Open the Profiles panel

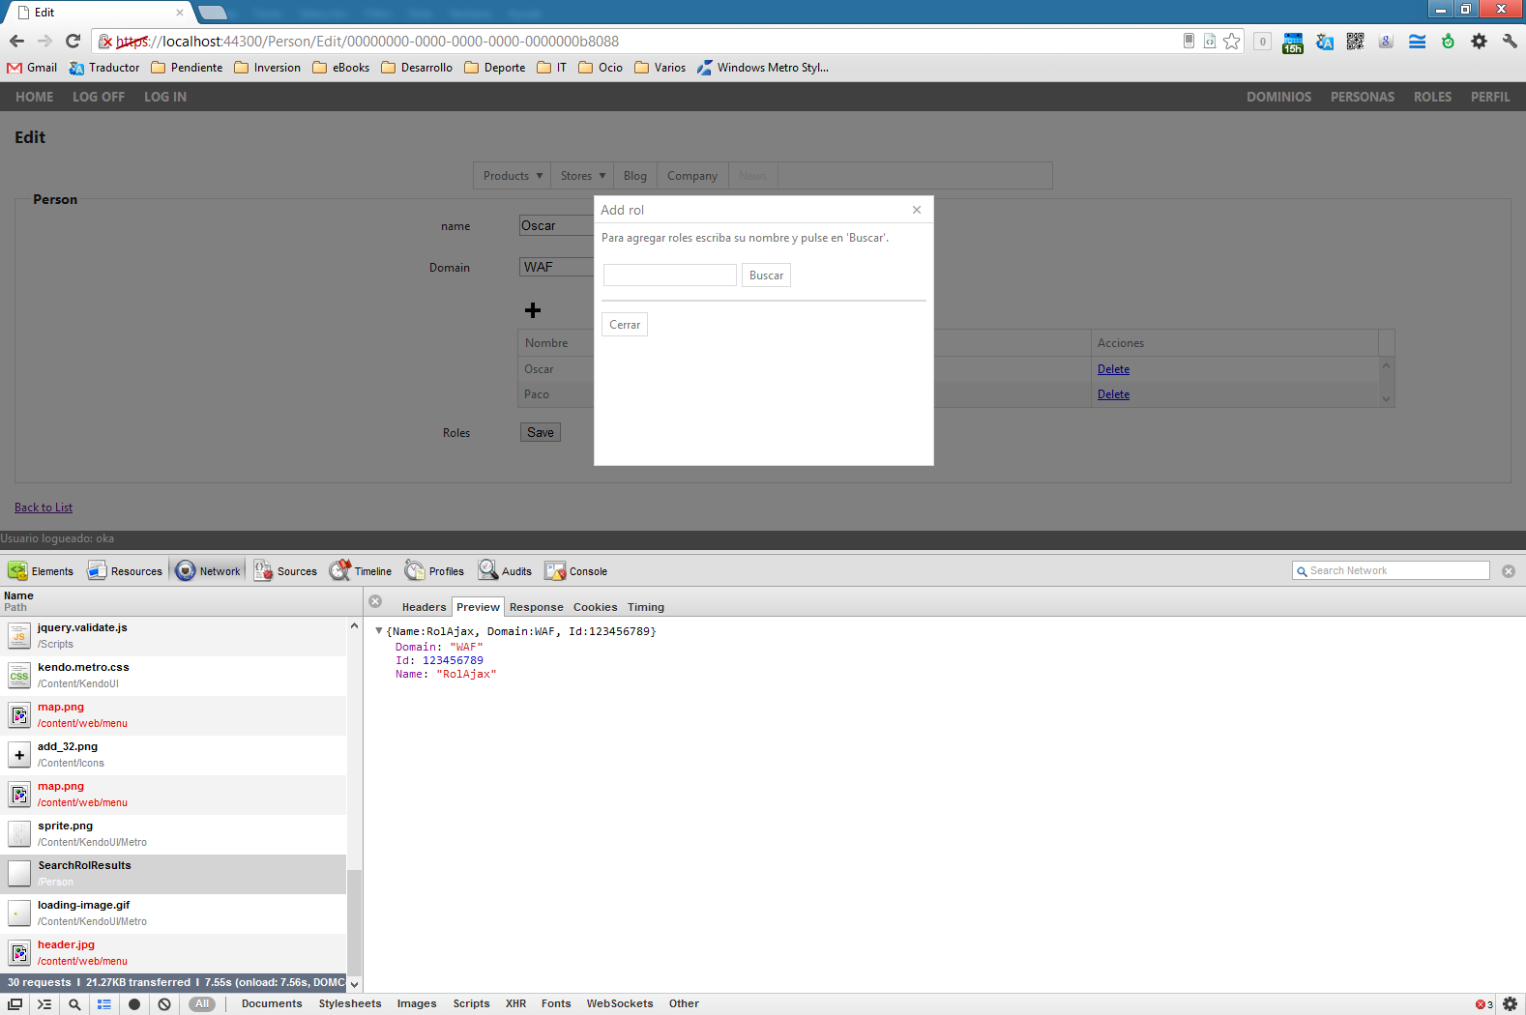pyautogui.click(x=435, y=571)
